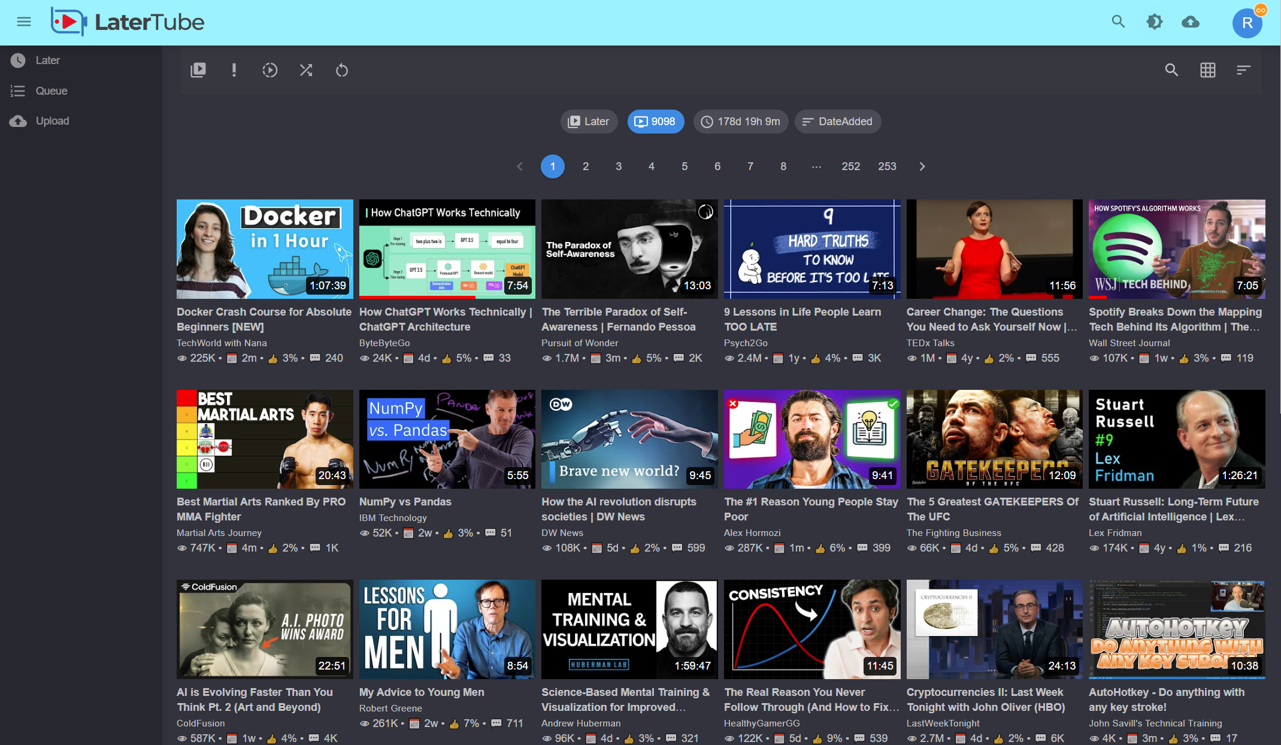
Task: Click the AutoHotkey thumbnail
Action: (1177, 629)
